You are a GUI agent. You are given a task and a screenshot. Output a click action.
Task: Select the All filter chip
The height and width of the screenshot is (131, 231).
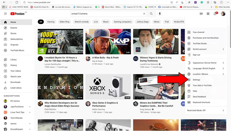pyautogui.click(x=41, y=22)
